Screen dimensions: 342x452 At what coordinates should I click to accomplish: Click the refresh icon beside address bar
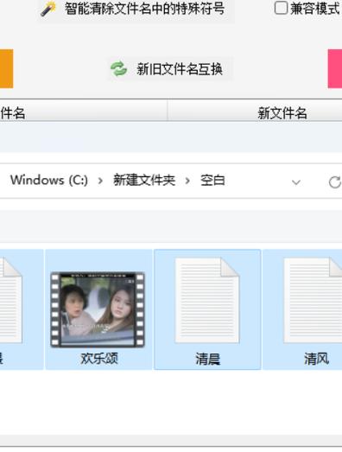pyautogui.click(x=335, y=182)
